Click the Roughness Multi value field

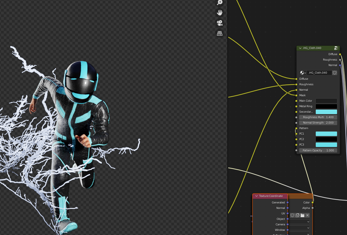pos(318,117)
